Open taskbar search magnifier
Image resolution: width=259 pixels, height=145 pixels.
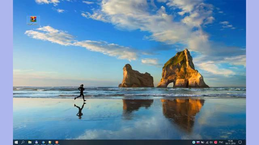coord(23,142)
